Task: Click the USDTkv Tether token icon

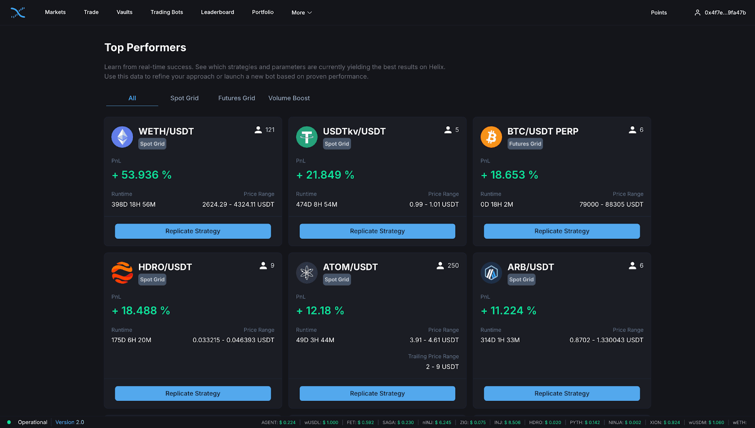Action: [x=307, y=137]
